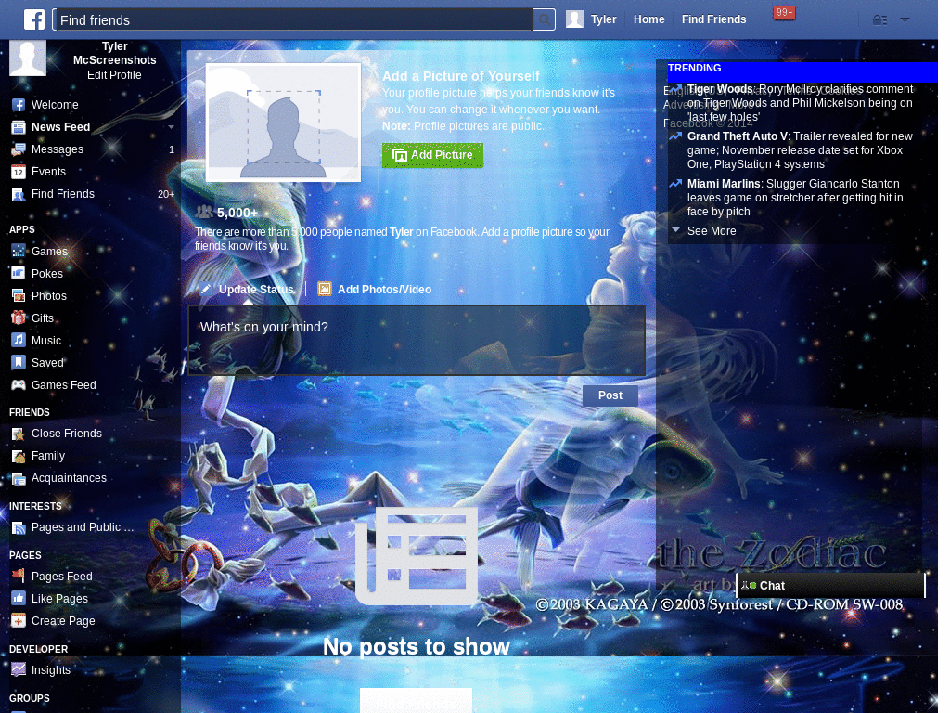The height and width of the screenshot is (713, 950).
Task: Click the Create Page icon
Action: [x=19, y=621]
